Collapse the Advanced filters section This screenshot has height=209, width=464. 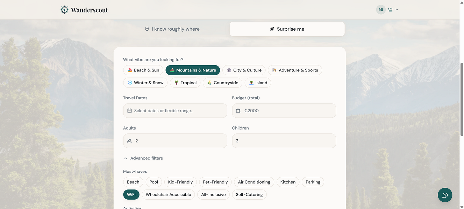click(143, 158)
